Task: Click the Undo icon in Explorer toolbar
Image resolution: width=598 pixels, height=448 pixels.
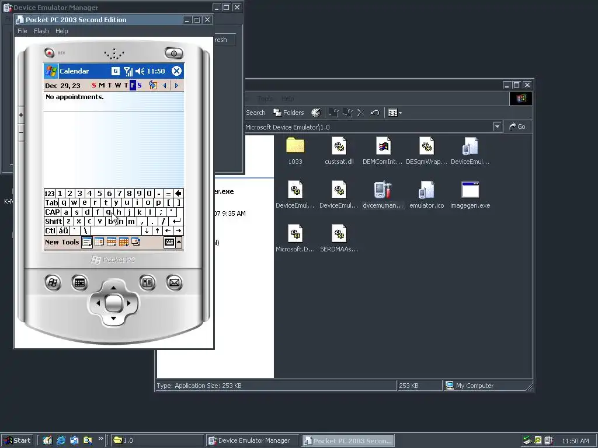Action: click(x=375, y=113)
